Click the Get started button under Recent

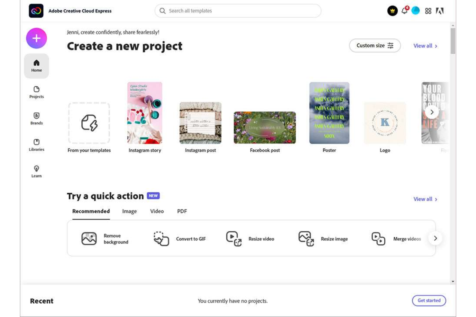pos(429,301)
